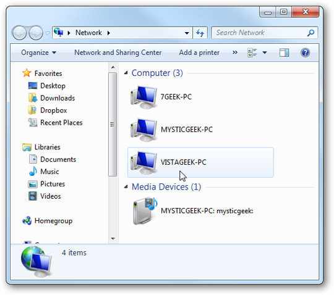
Task: Open Network and Sharing Center
Action: [118, 52]
